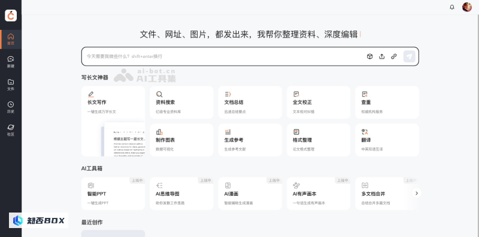Open the AI思维导图 card title
The image size is (479, 237).
[168, 194]
